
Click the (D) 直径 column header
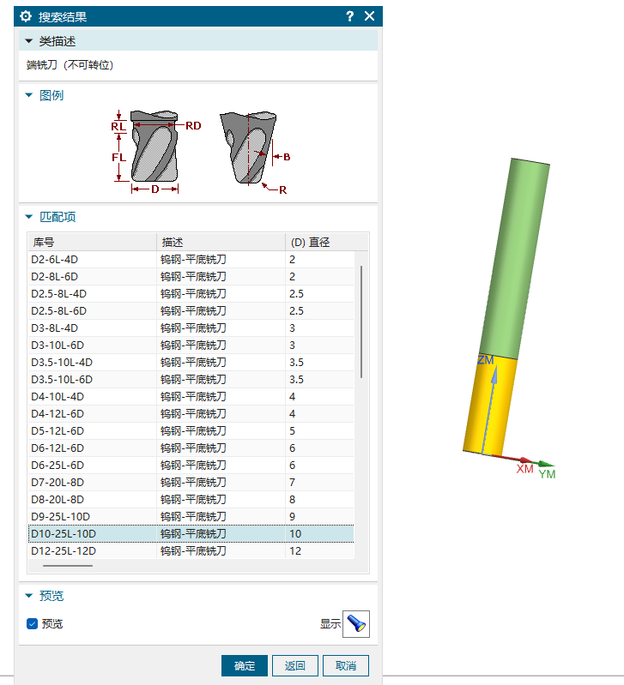tap(319, 242)
